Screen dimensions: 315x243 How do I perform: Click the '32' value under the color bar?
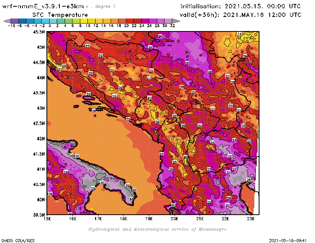[172, 26]
